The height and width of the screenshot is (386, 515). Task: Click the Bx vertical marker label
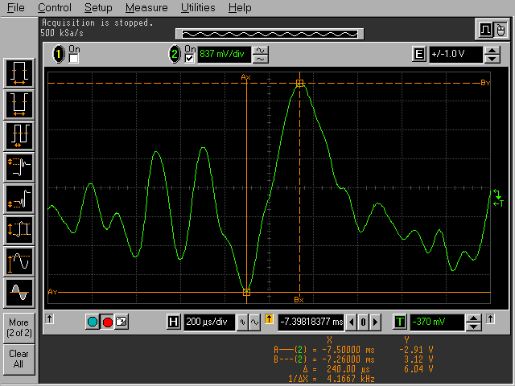299,300
